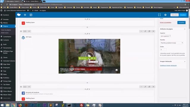The image size is (190, 107).
Task: Clone the WP Texto row
Action: tap(149, 31)
